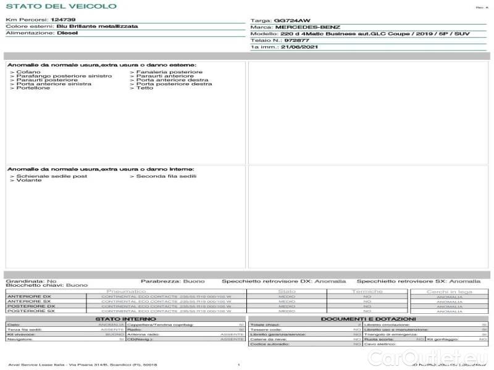Click the Pneumatico column header
Screen dimensions: 494x370
click(126, 290)
